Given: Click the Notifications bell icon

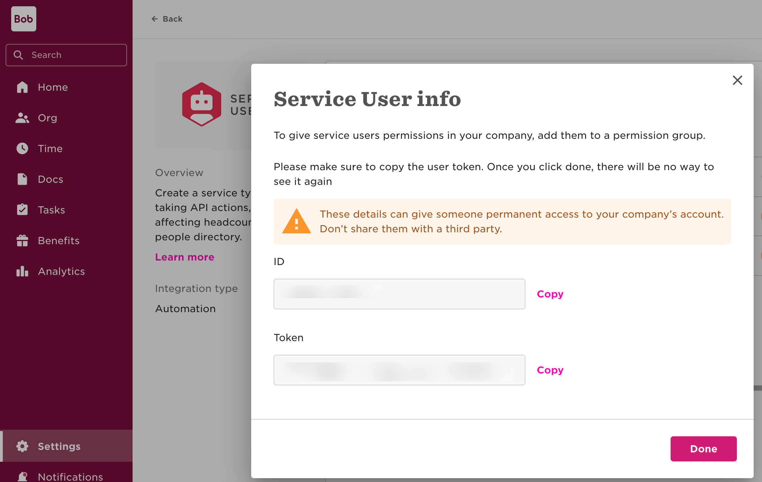Looking at the screenshot, I should coord(22,476).
